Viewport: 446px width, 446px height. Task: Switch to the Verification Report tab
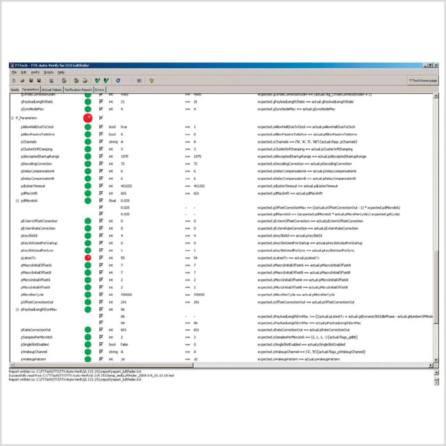(78, 90)
